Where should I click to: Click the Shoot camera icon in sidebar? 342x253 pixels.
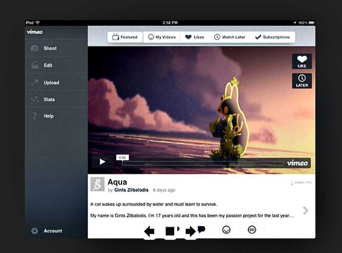coord(35,48)
